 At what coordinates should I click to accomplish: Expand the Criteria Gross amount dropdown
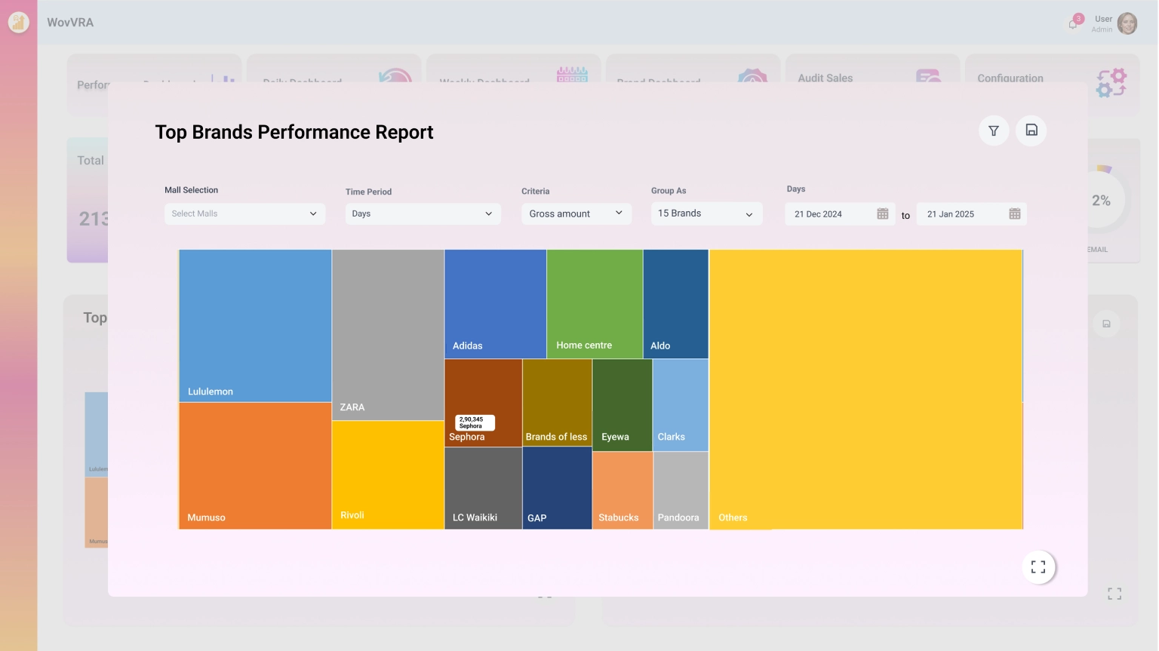coord(576,213)
